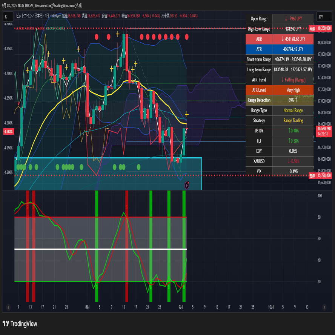Click the -7960 JPY value
Screen dimensions: 335x335
pyautogui.click(x=293, y=19)
